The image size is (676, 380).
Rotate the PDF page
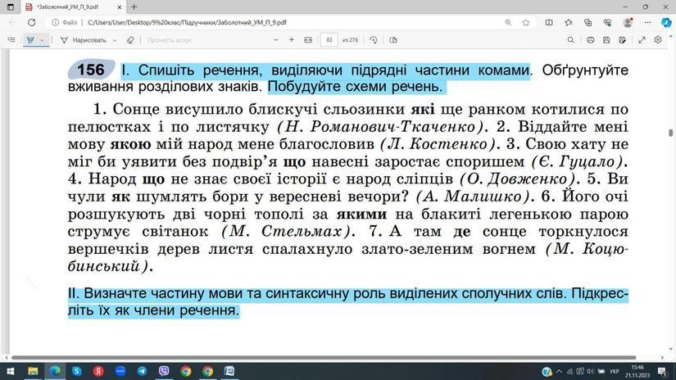pyautogui.click(x=374, y=39)
